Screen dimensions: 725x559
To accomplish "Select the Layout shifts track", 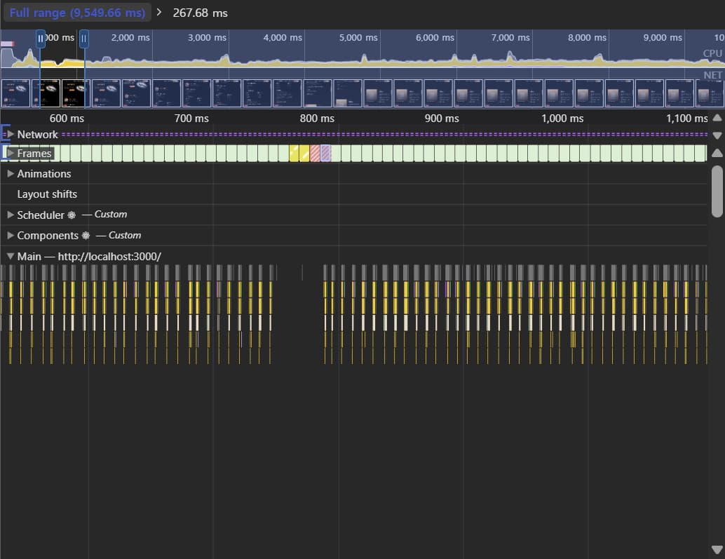I will pyautogui.click(x=47, y=194).
